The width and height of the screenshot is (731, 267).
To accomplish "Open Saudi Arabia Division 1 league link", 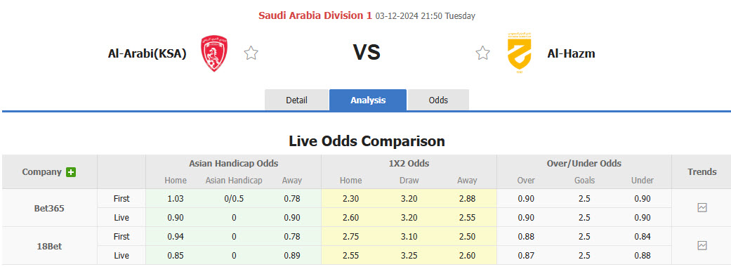I will pyautogui.click(x=315, y=15).
